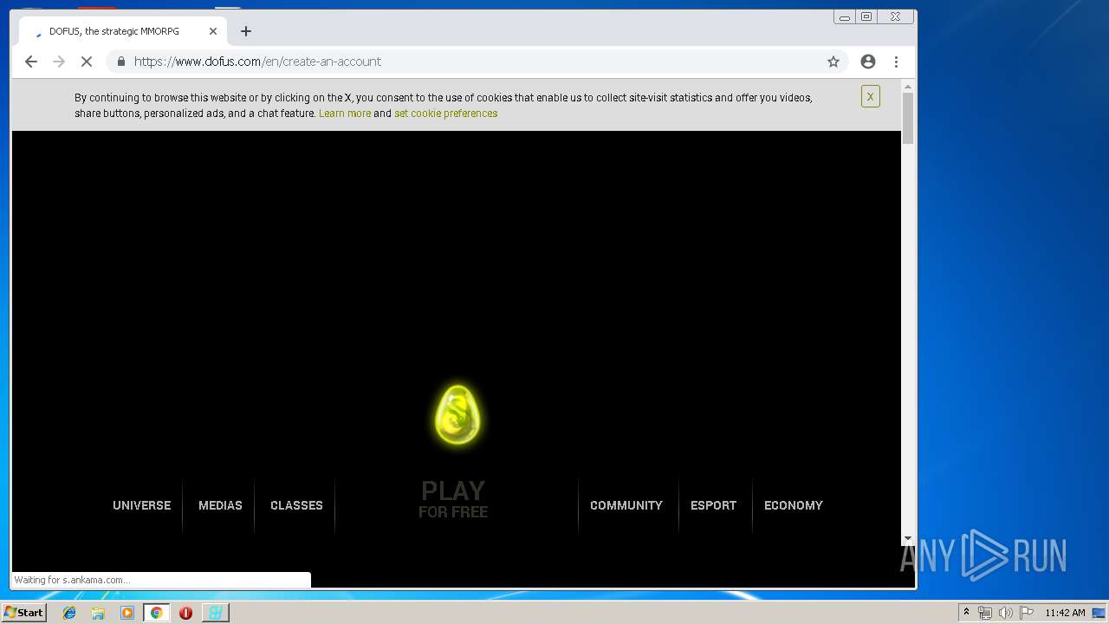Click the show desktop tray icon
Screen dimensions: 1109x624
click(x=1099, y=613)
